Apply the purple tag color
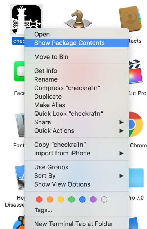Viewport: 147px width, 229px height. point(93,200)
